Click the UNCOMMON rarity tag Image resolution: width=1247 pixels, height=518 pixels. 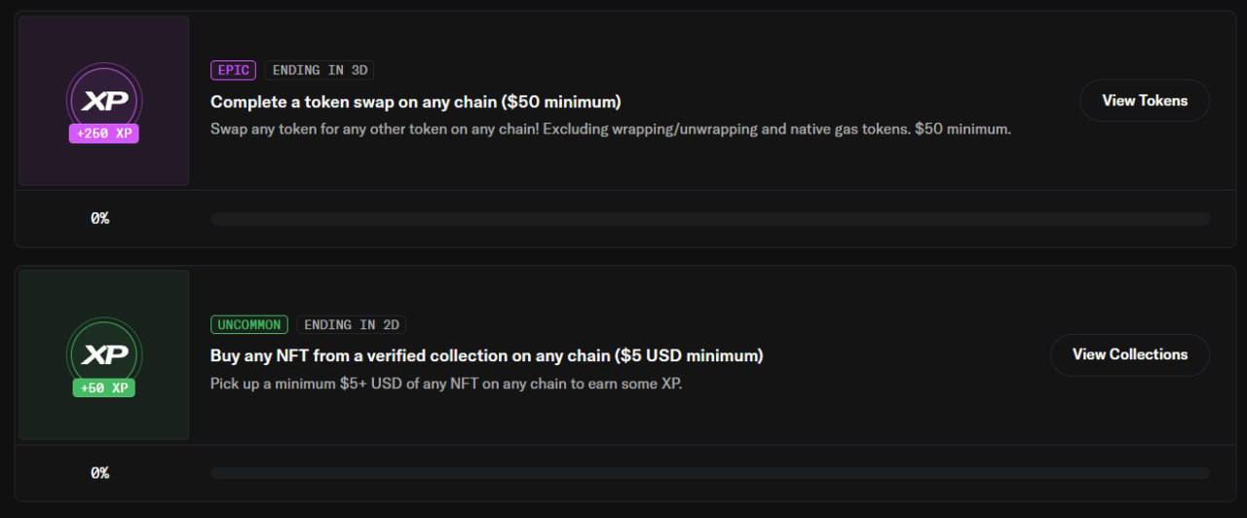pos(249,324)
